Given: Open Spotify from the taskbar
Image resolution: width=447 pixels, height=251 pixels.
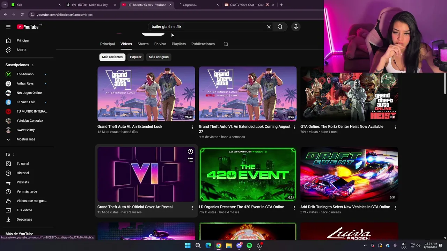Looking at the screenshot, I should 249,245.
